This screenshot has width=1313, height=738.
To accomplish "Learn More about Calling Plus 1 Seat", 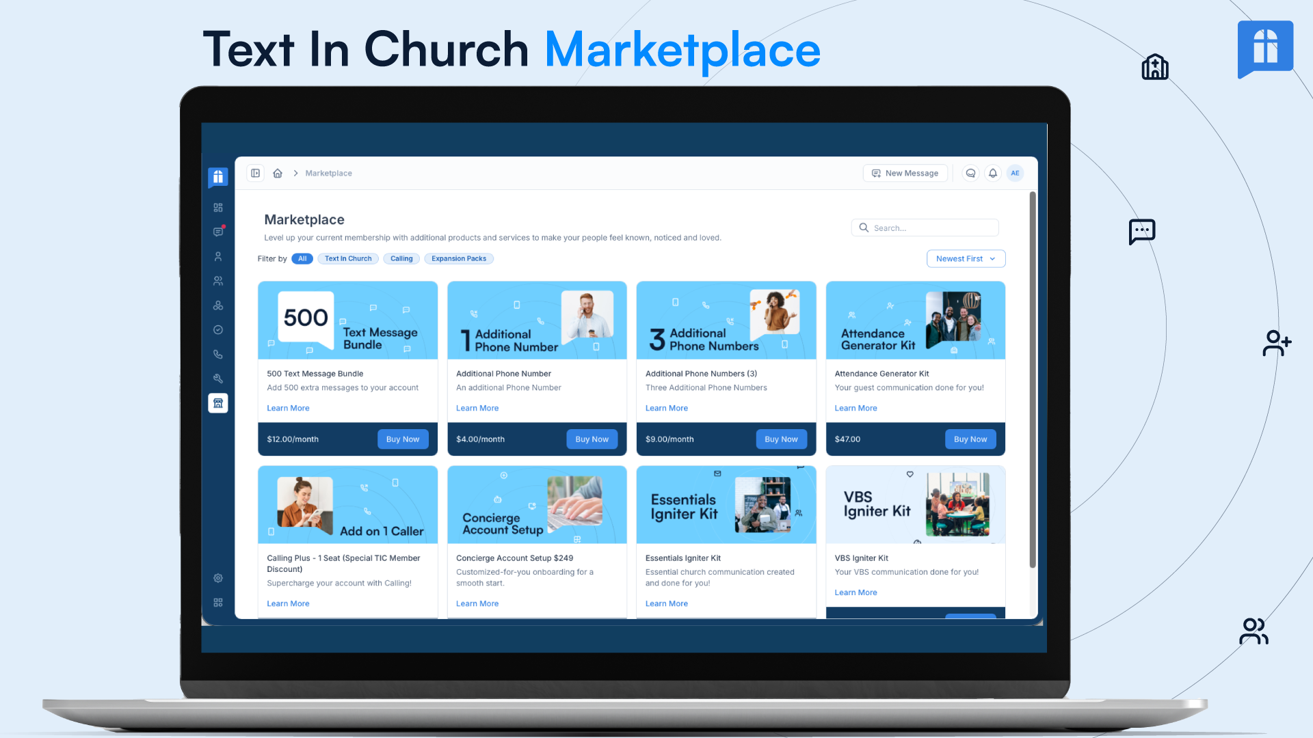I will coord(288,603).
